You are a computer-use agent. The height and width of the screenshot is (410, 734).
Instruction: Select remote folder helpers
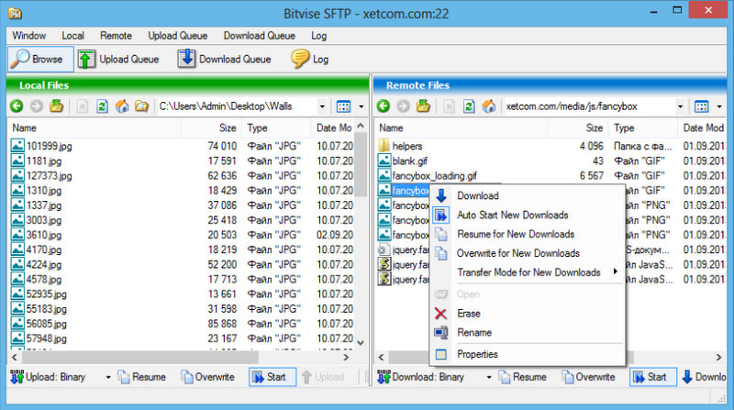click(x=406, y=146)
